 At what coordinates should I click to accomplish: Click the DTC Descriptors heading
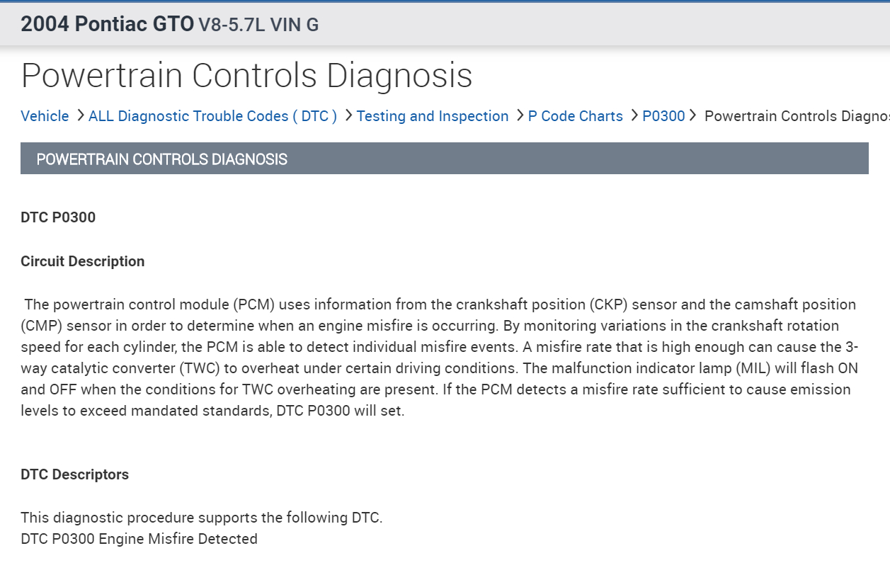74,474
